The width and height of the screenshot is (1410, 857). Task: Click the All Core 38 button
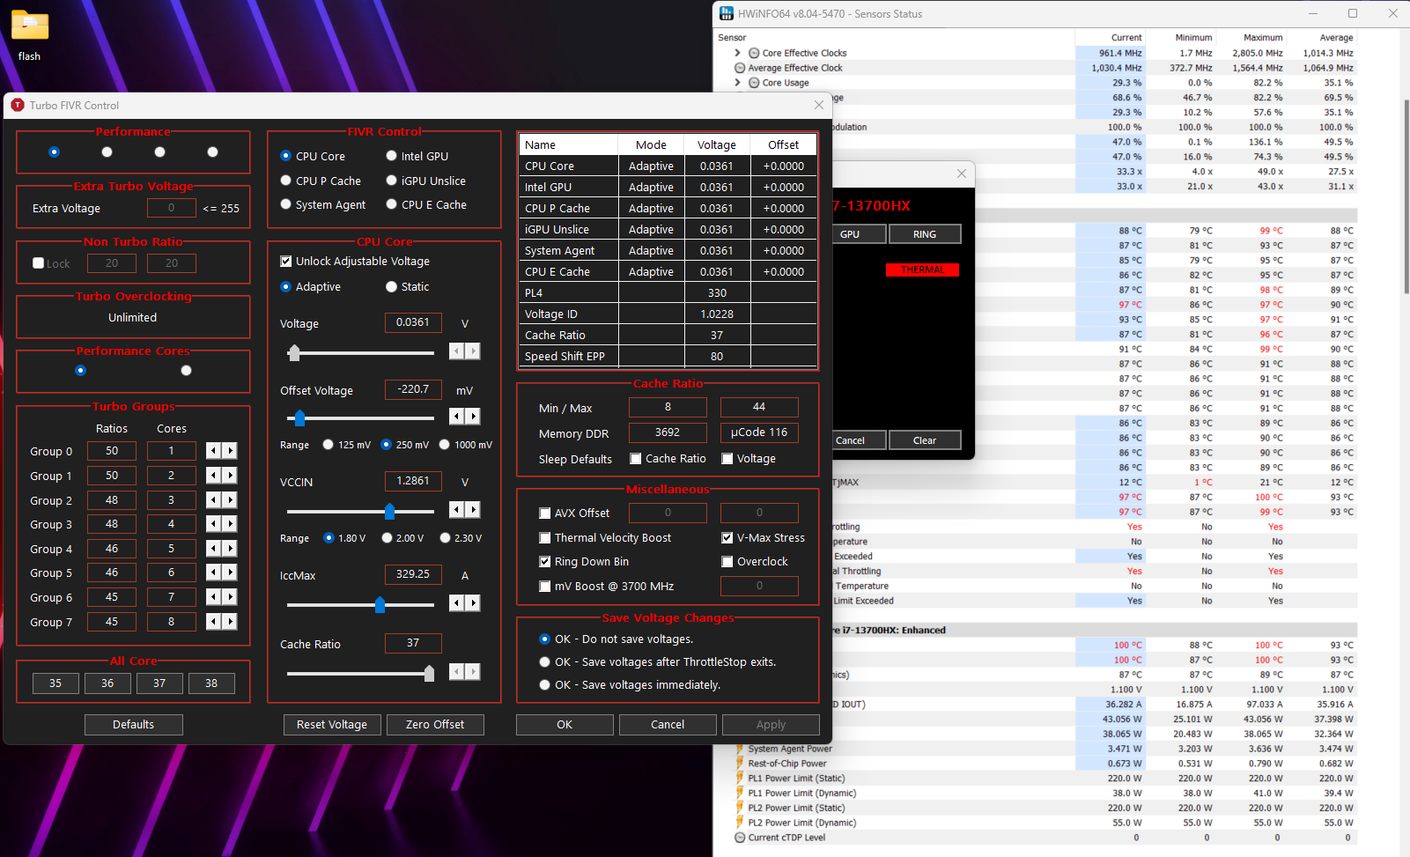[211, 683]
